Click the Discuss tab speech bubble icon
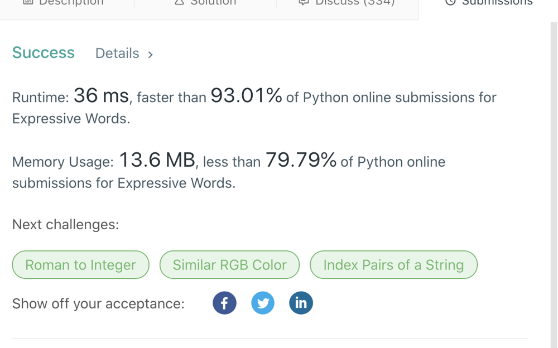The image size is (558, 348). (x=304, y=2)
